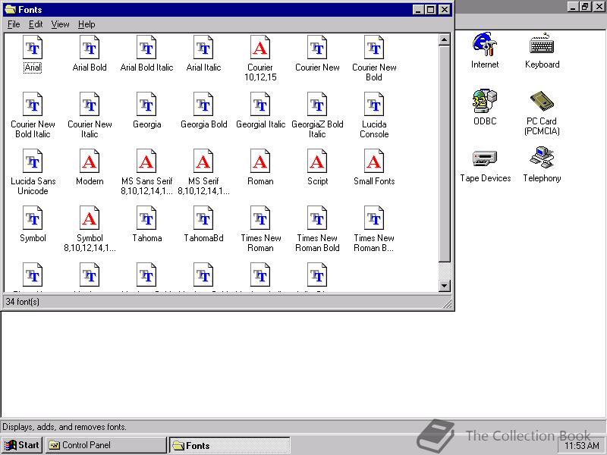This screenshot has height=455, width=607.
Task: Open the PC Card (PCMCIA) icon
Action: pos(542,101)
